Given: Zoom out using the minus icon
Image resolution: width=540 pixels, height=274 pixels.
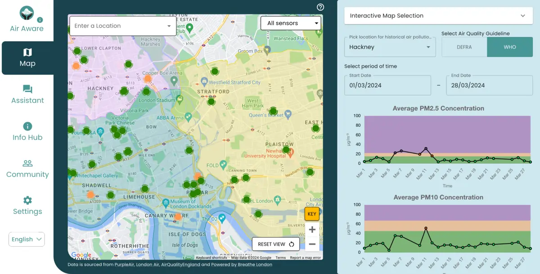Looking at the screenshot, I should point(312,244).
